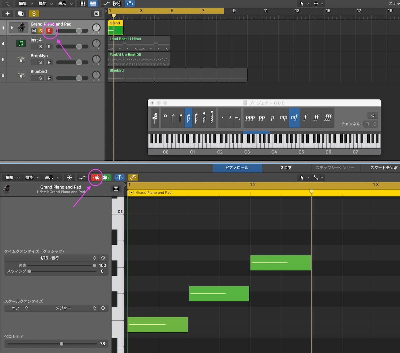The width and height of the screenshot is (400, 353).
Task: Toggle catch playhead in piano roll toolbar
Action: point(119,178)
